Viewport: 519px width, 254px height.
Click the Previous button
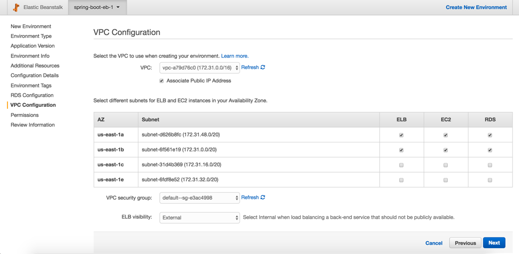click(465, 243)
